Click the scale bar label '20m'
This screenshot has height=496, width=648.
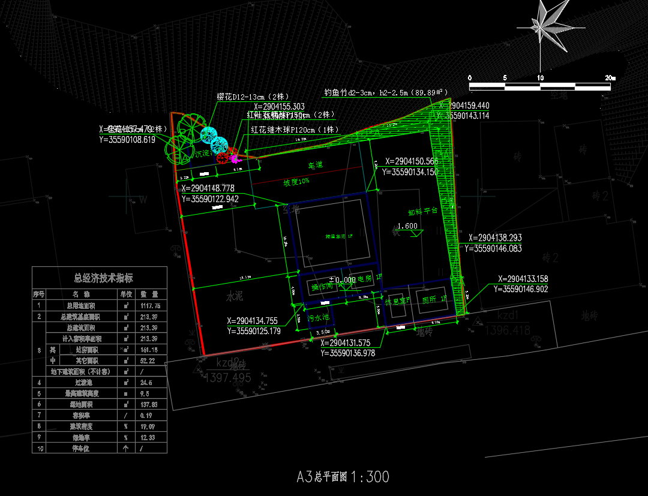pyautogui.click(x=610, y=77)
